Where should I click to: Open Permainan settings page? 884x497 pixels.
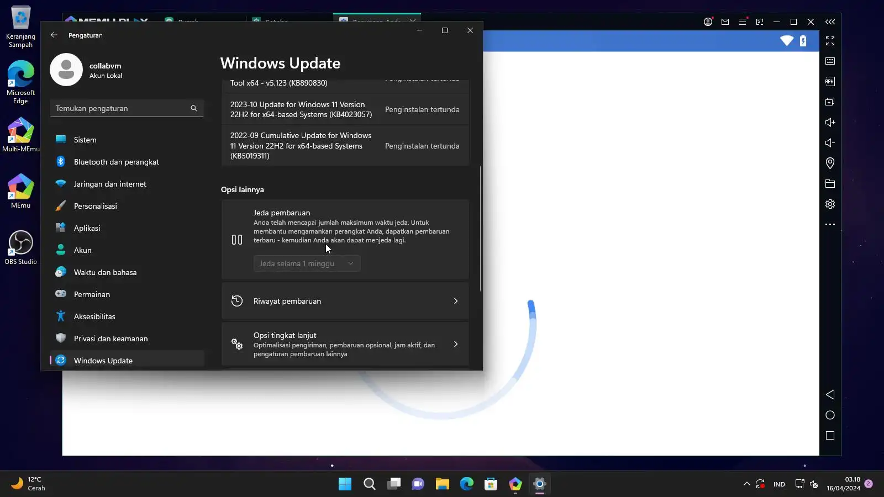click(127, 294)
